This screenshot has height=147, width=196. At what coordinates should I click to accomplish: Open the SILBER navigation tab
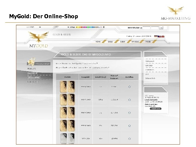tap(122, 42)
